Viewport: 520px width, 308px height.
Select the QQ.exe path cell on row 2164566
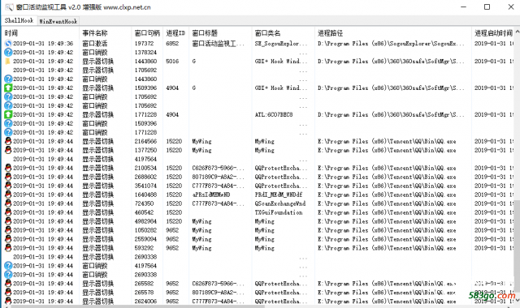pos(387,141)
